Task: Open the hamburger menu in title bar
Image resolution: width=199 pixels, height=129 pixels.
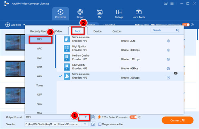Action: 172,3
